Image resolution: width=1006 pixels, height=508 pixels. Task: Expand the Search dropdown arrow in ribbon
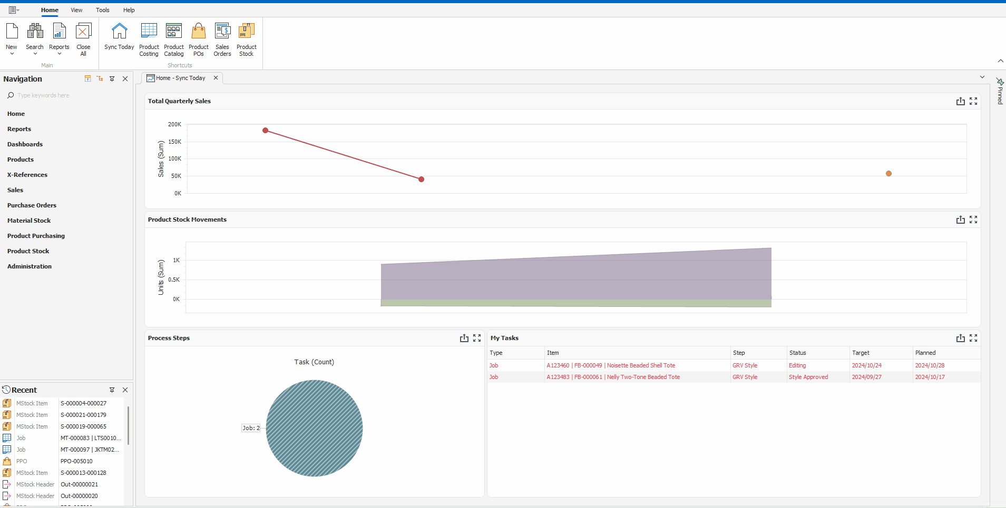click(35, 54)
